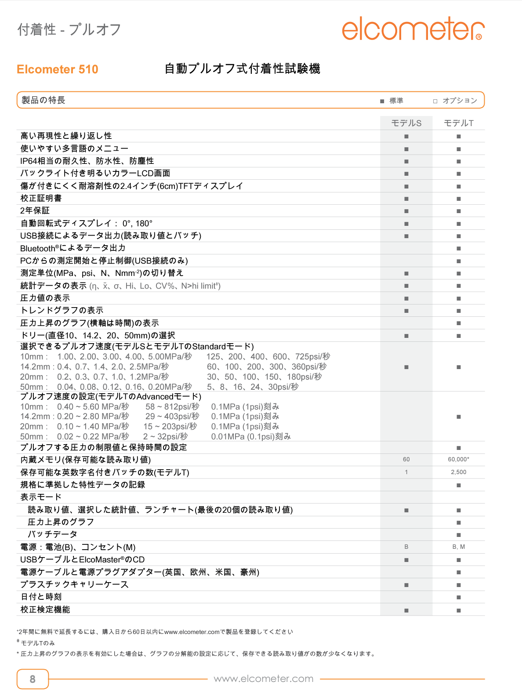
Task: Click the 付着性 - プルオフ page header
Action: click(69, 29)
